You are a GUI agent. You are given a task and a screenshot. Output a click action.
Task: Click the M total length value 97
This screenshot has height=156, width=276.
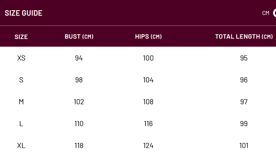click(x=244, y=102)
